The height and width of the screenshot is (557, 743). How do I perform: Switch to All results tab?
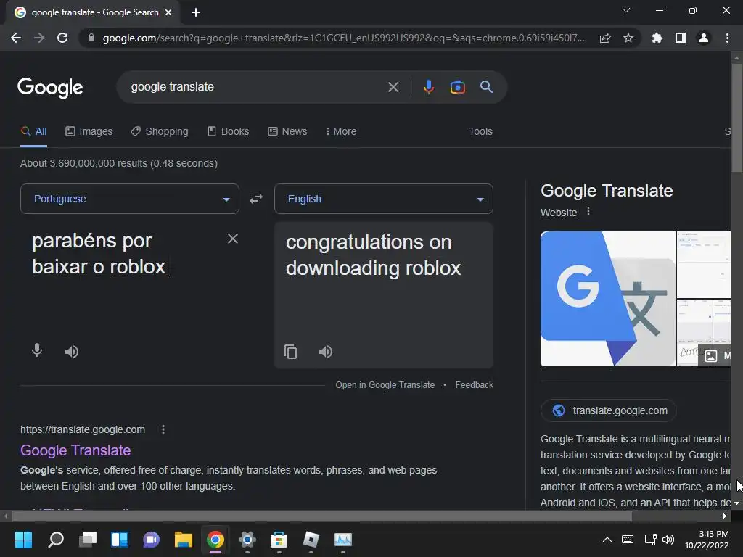tap(33, 131)
